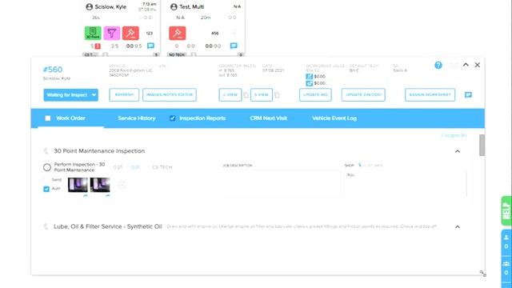The height and width of the screenshot is (288, 512).
Task: Click the Refresh button
Action: [124, 94]
